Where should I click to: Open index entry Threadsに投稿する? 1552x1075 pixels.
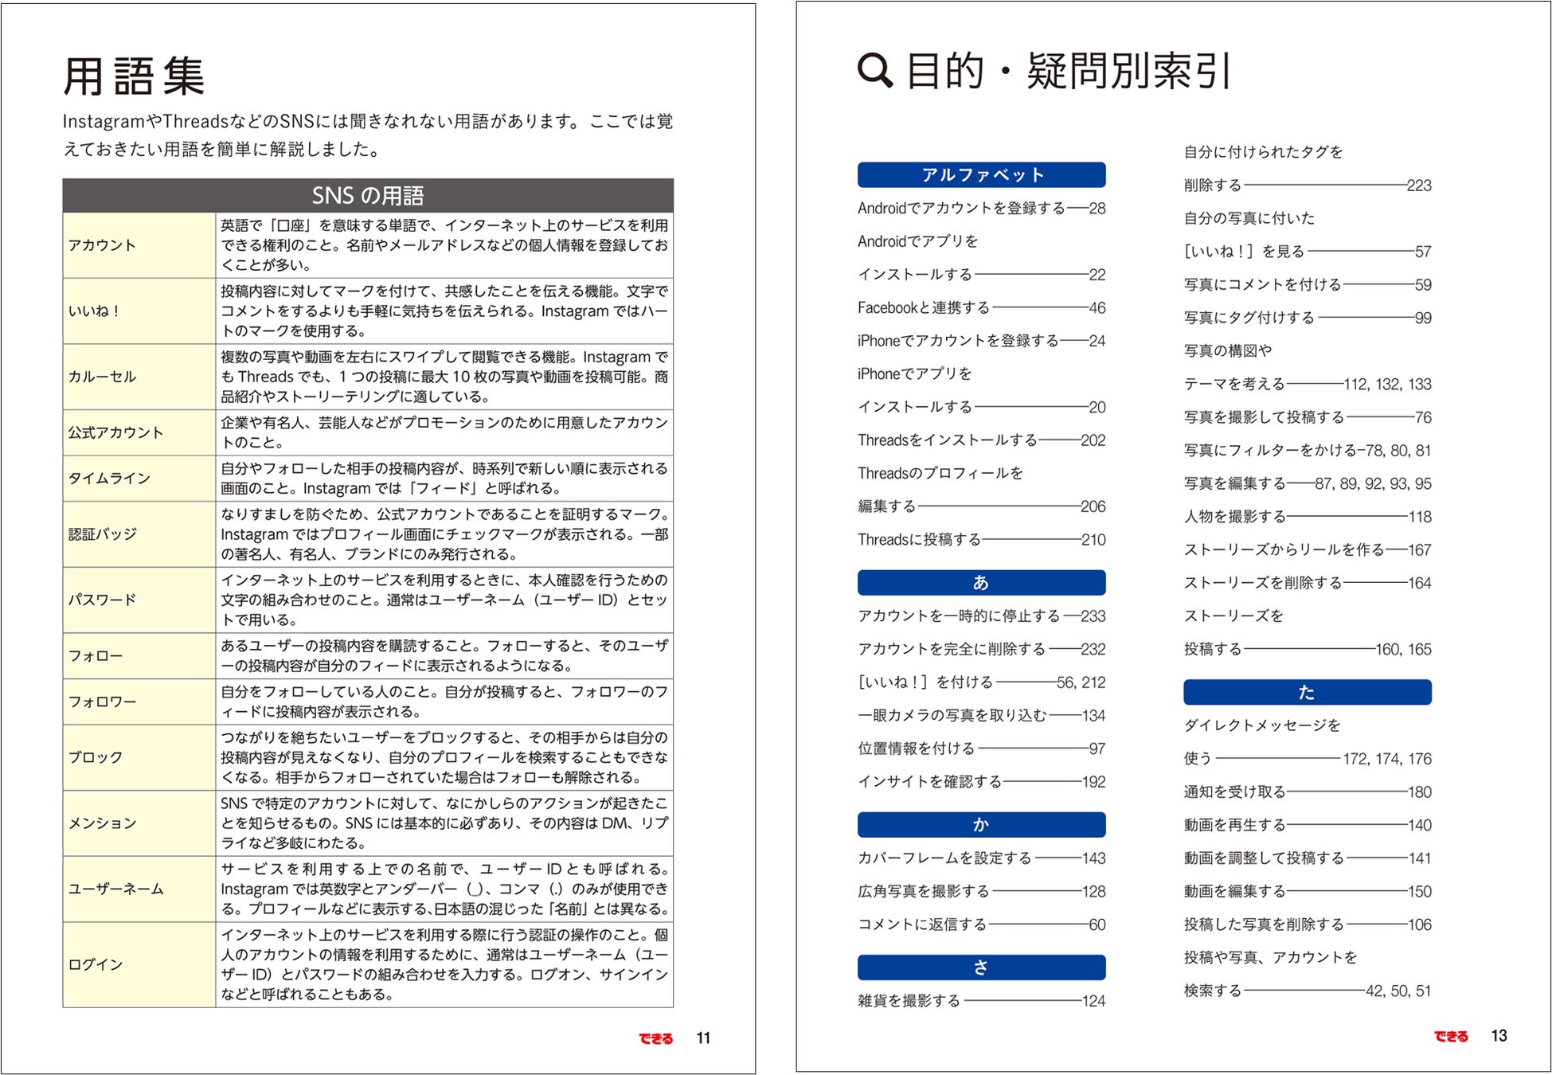(x=919, y=540)
